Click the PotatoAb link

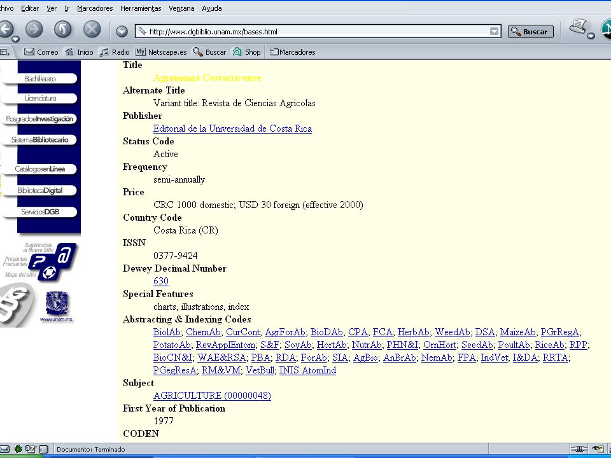pos(172,345)
